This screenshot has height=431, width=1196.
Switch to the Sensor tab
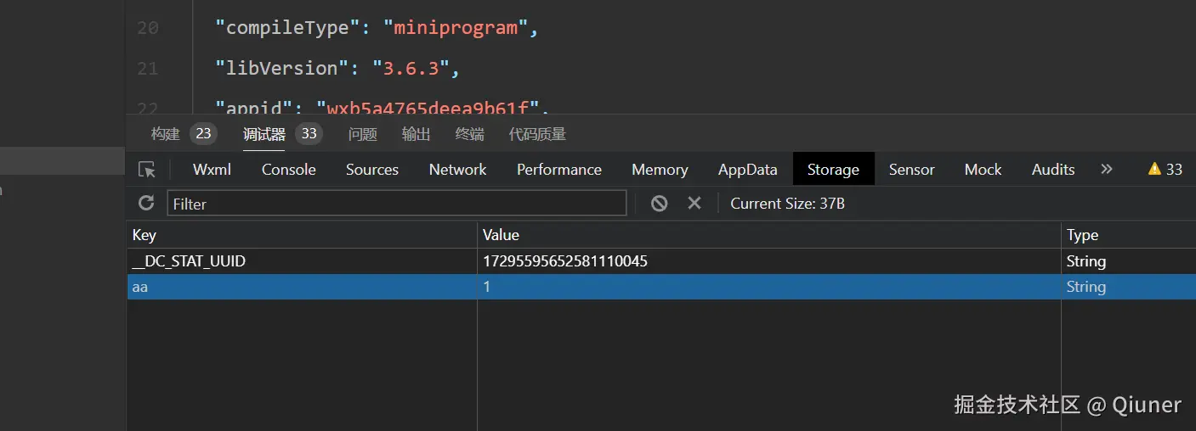tap(911, 170)
